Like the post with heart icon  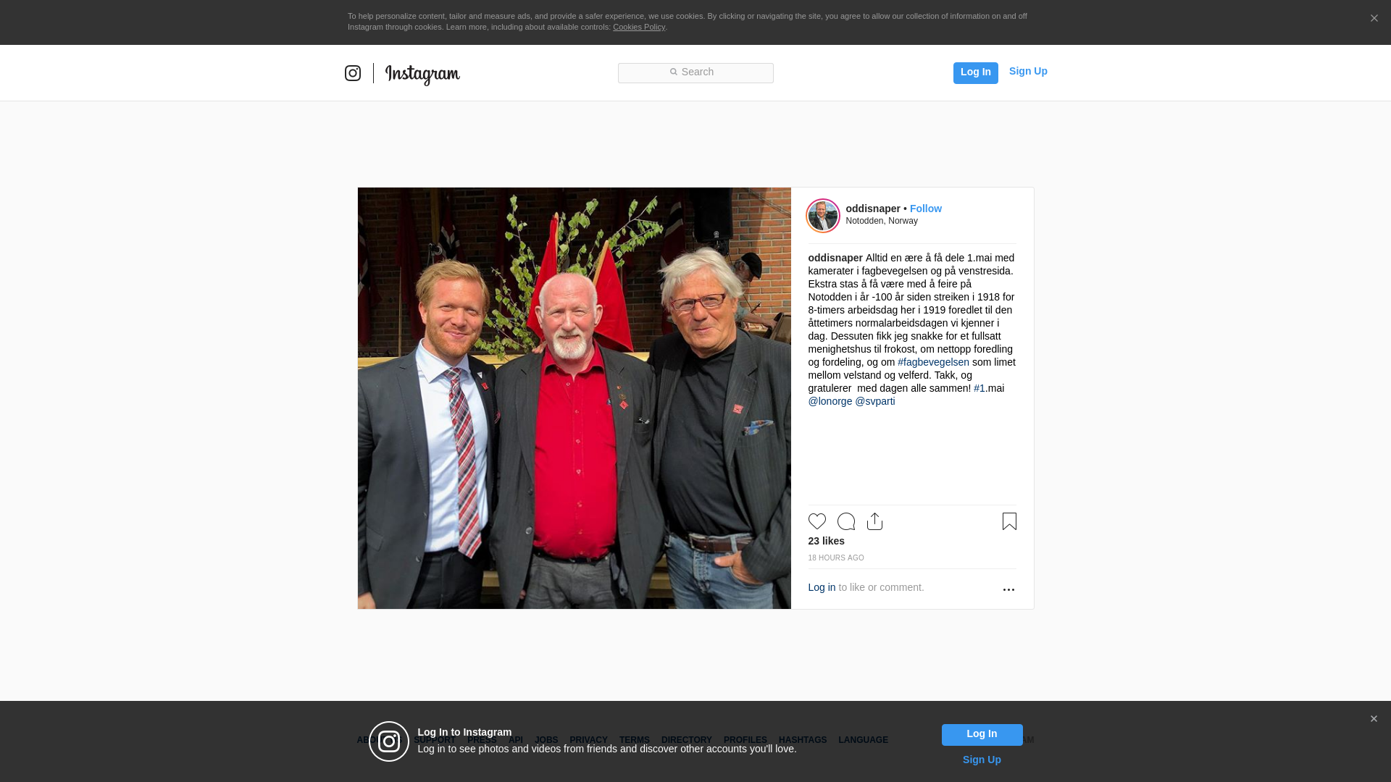tap(817, 521)
